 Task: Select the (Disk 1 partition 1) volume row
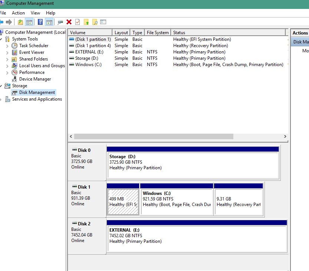click(177, 39)
